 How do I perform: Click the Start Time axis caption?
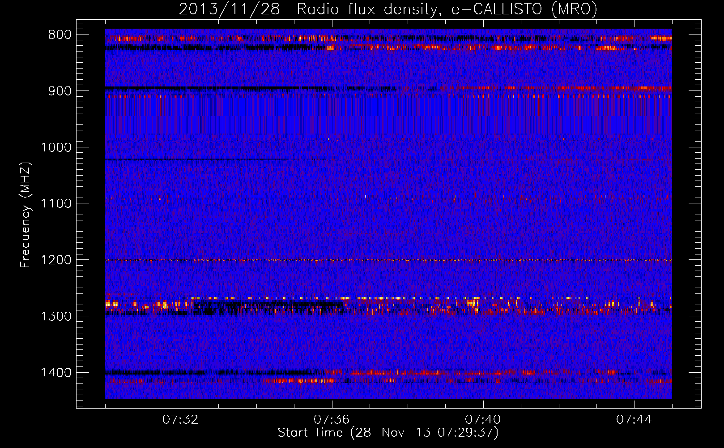click(x=388, y=433)
